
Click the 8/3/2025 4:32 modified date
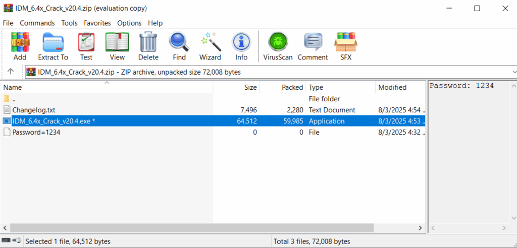(x=401, y=132)
